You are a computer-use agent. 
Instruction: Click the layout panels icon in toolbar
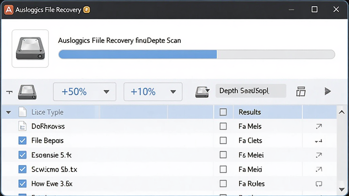(x=301, y=92)
